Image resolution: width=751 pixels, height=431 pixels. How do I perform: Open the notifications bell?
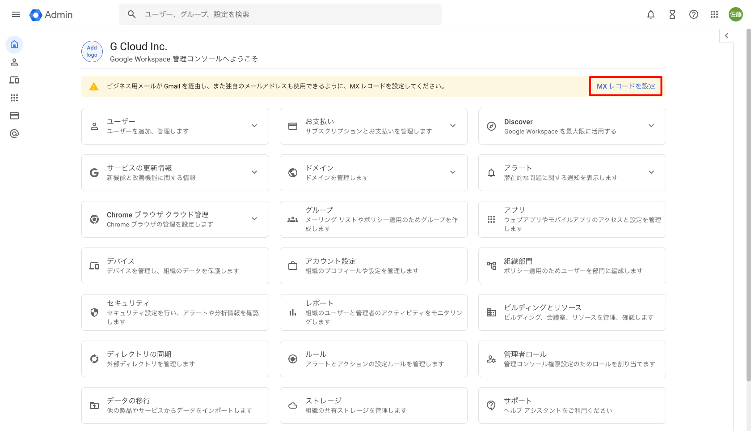651,14
